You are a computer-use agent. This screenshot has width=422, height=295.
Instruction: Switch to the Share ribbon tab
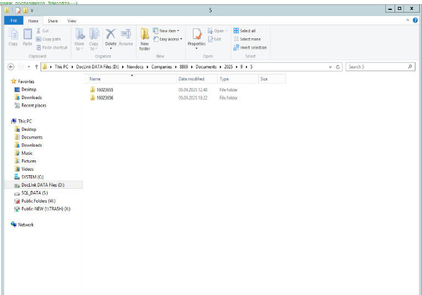pyautogui.click(x=53, y=21)
